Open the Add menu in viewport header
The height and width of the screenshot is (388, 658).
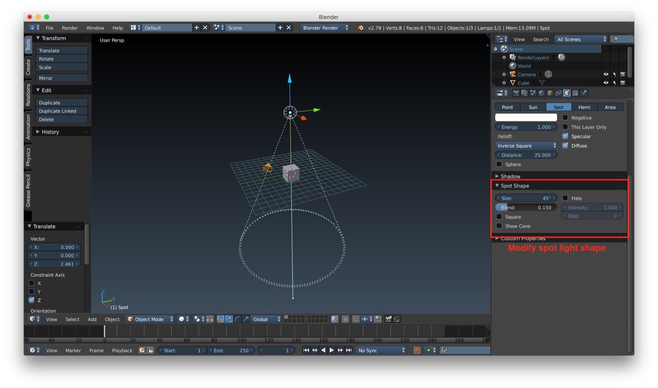pos(92,319)
